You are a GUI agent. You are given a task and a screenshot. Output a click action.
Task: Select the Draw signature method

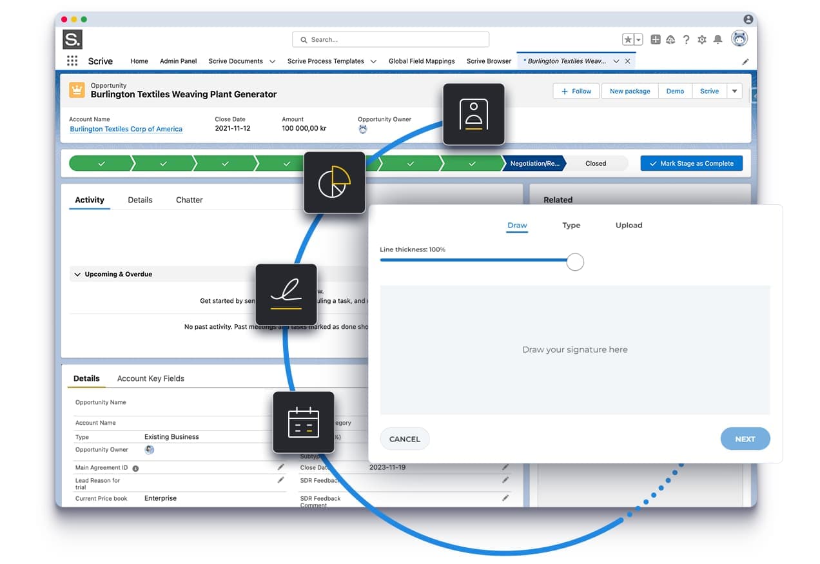pyautogui.click(x=517, y=225)
